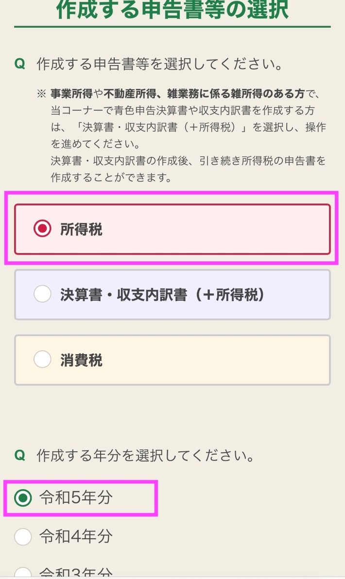This screenshot has height=579, width=345.
Task: Click the ※ note mark before 事業所得
Action: tap(41, 94)
